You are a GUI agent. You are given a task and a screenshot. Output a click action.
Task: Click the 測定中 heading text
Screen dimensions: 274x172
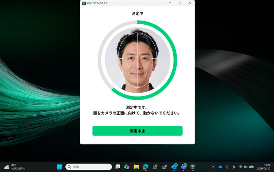[137, 14]
